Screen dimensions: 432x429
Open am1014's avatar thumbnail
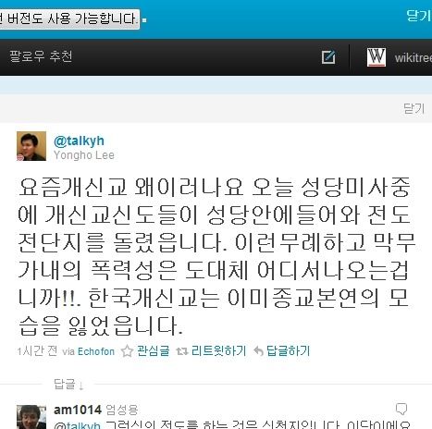point(31,417)
